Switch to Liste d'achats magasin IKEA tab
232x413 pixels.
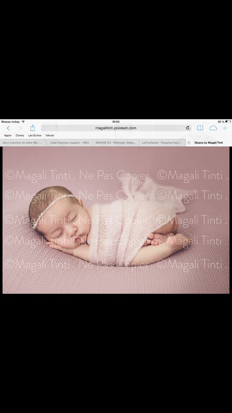tap(70, 143)
